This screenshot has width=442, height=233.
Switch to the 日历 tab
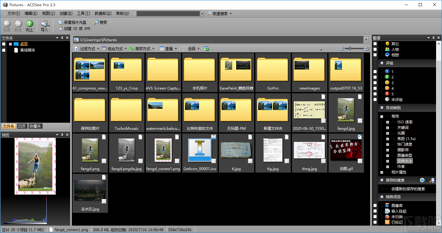click(x=22, y=126)
